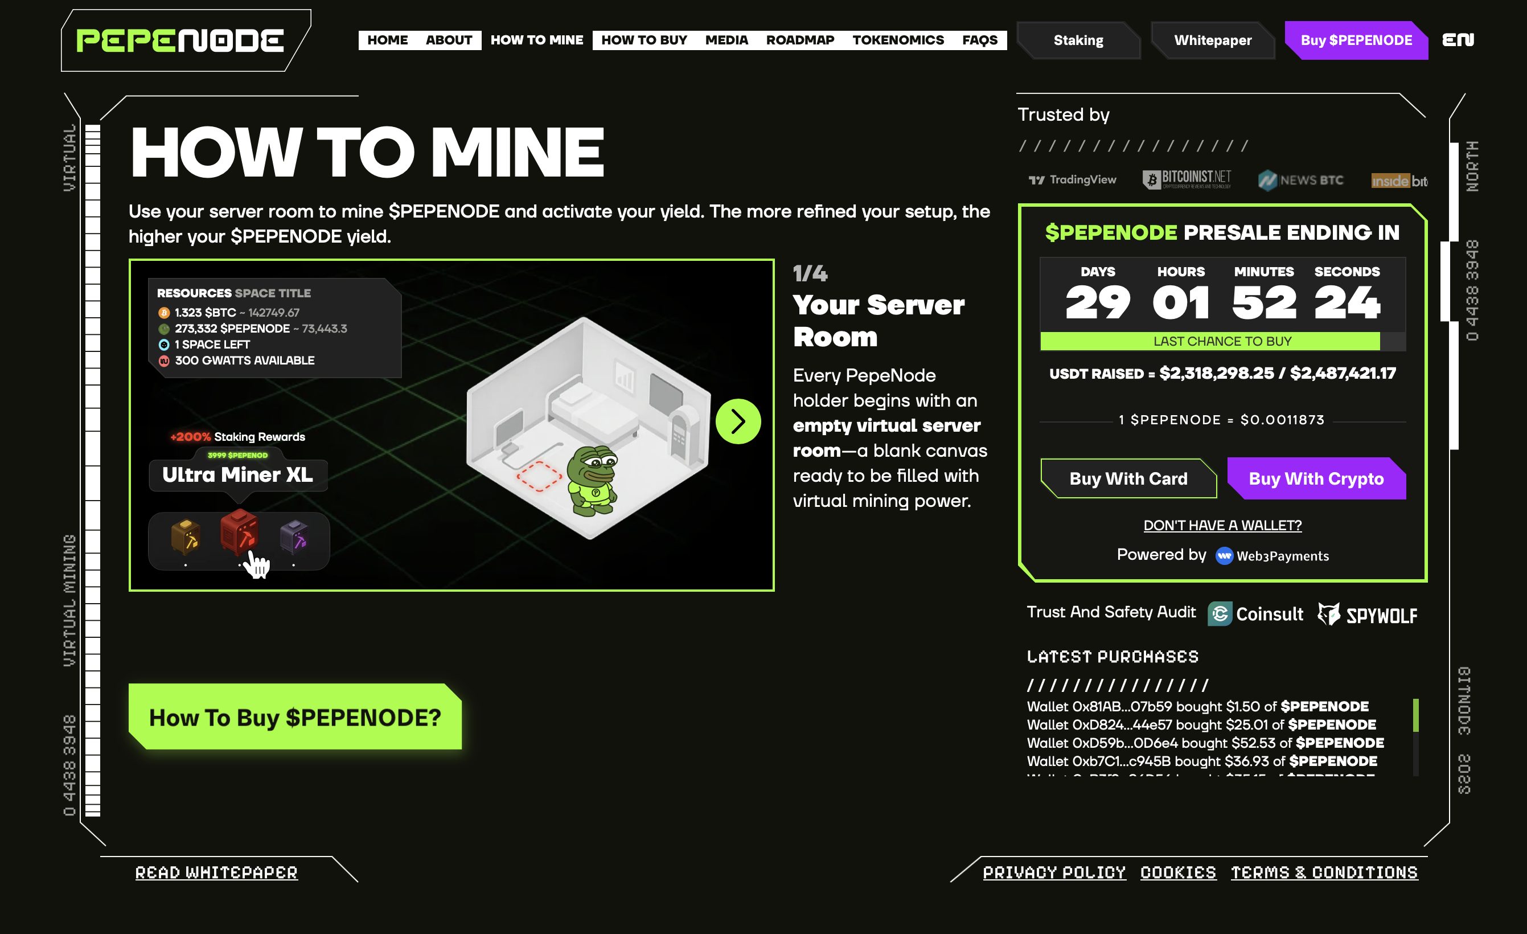1527x934 pixels.
Task: Select the gold miner node icon
Action: click(x=185, y=535)
